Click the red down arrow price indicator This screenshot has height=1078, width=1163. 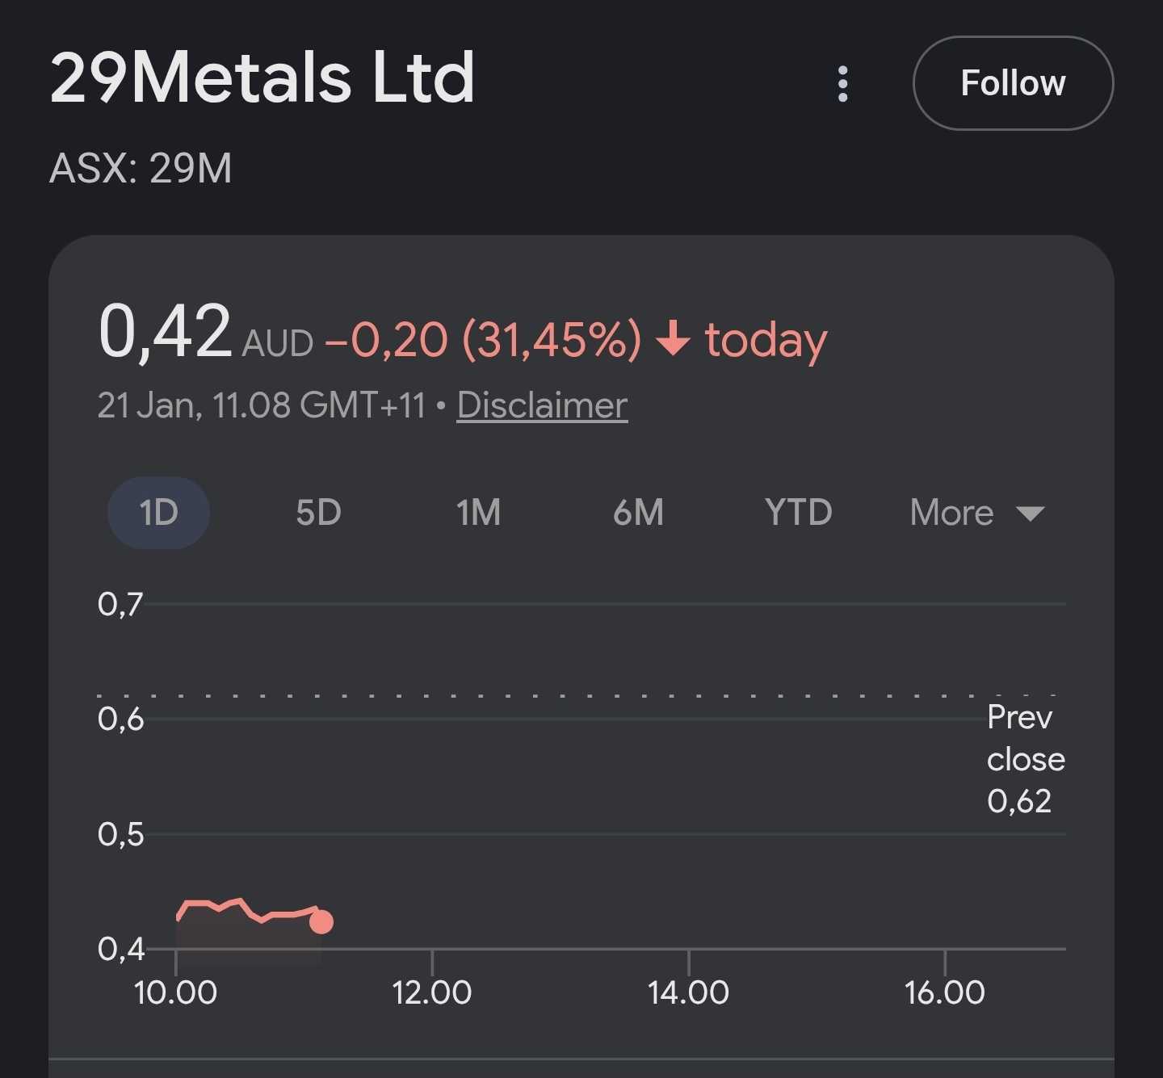coord(673,338)
